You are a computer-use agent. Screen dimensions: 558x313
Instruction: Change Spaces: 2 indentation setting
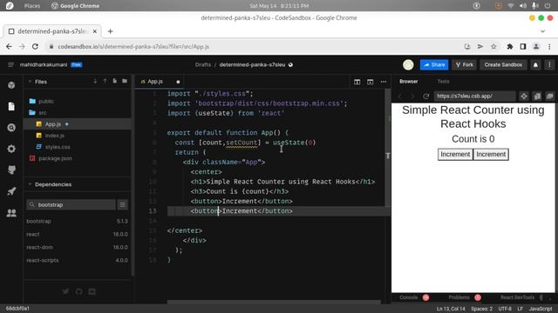[482, 309]
